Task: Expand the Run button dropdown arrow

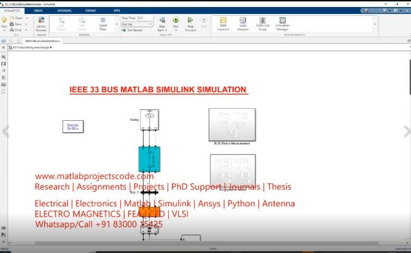Action: (176, 30)
